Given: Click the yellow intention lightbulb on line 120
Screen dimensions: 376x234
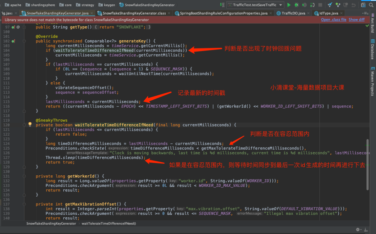Looking at the screenshot, I should [30, 124].
